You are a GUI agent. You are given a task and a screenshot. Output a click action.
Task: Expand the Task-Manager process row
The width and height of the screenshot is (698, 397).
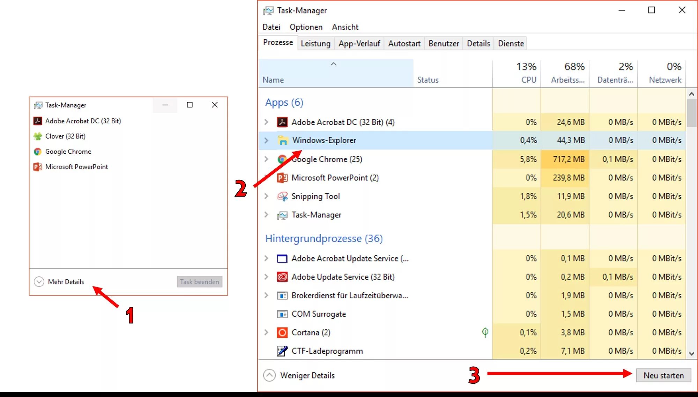pyautogui.click(x=266, y=215)
